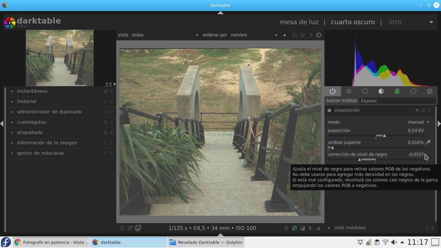Viewport: 441px width, 248px height.
Task: Switch to Chrome Fotografo en potencia taskbar window
Action: [51, 242]
